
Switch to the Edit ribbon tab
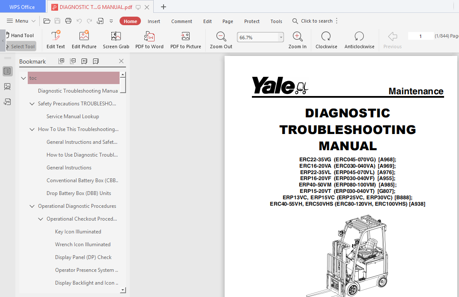point(207,21)
